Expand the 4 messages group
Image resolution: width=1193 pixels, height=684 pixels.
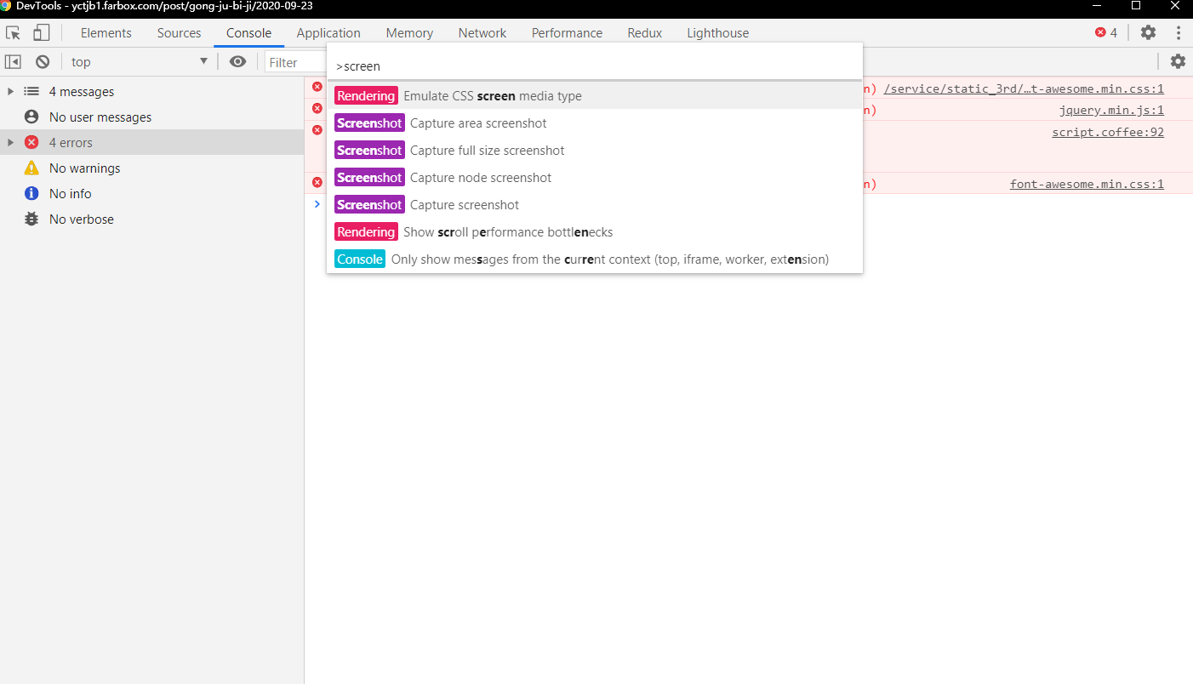(x=10, y=92)
